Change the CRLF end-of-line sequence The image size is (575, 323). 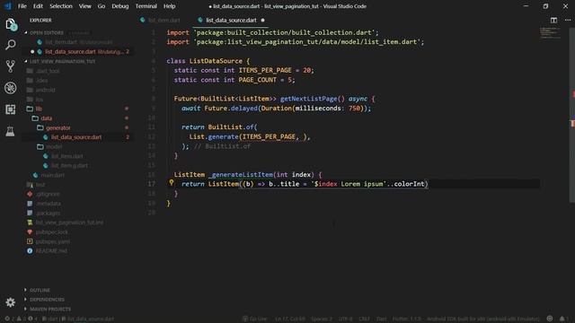click(x=364, y=319)
